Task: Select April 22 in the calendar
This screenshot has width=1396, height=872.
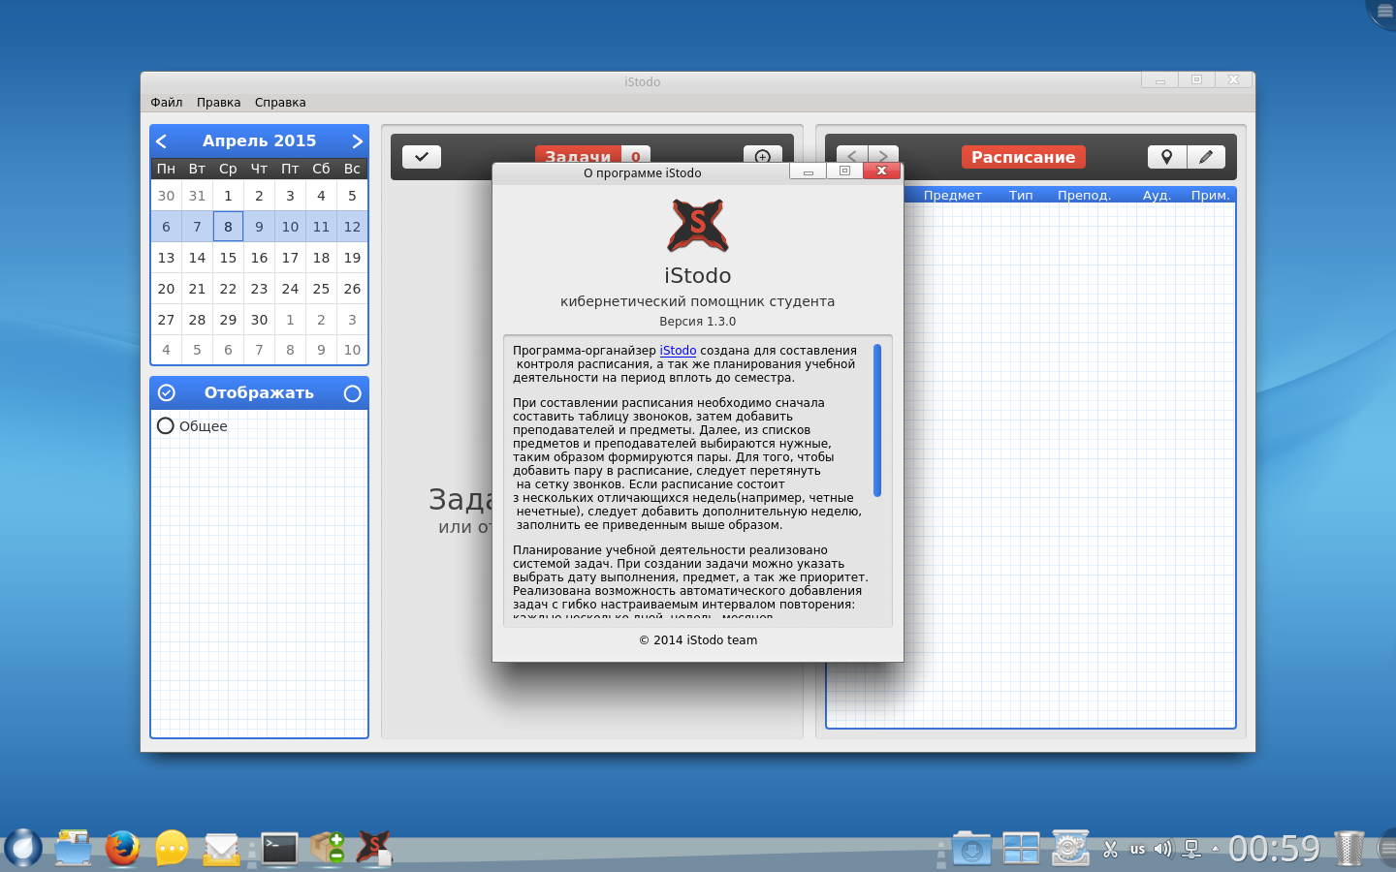Action: pos(228,289)
